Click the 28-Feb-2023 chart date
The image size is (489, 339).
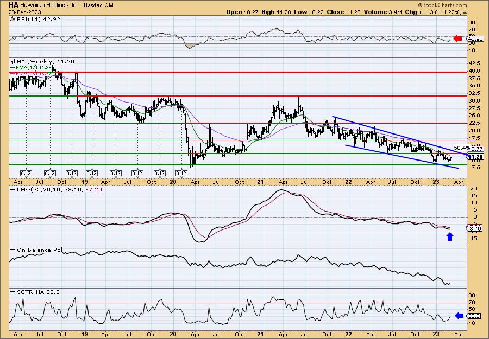[x=24, y=12]
